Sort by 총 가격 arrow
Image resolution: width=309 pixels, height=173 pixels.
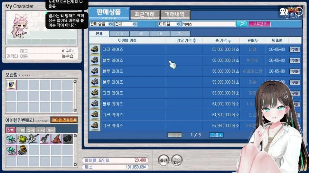[x=229, y=41]
